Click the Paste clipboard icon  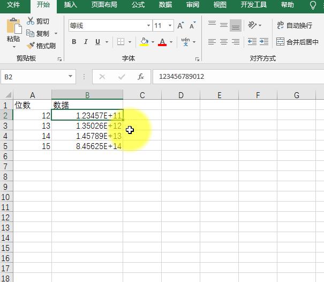[14, 26]
